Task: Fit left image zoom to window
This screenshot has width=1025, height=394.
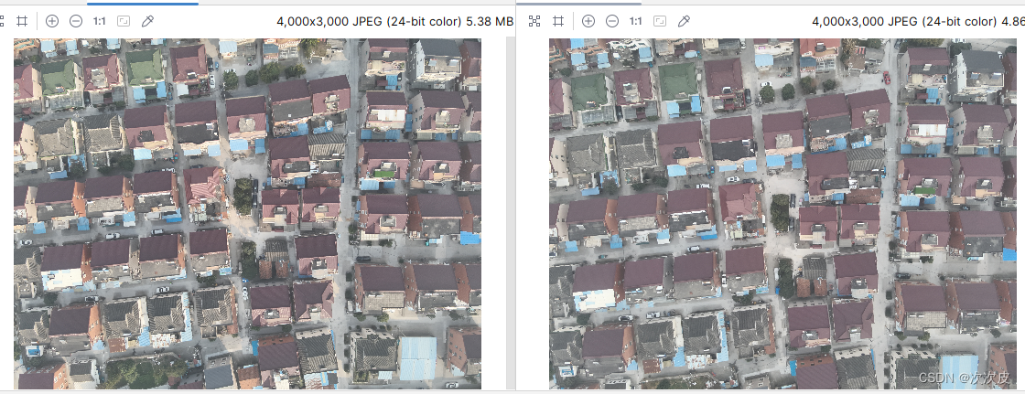Action: [124, 21]
